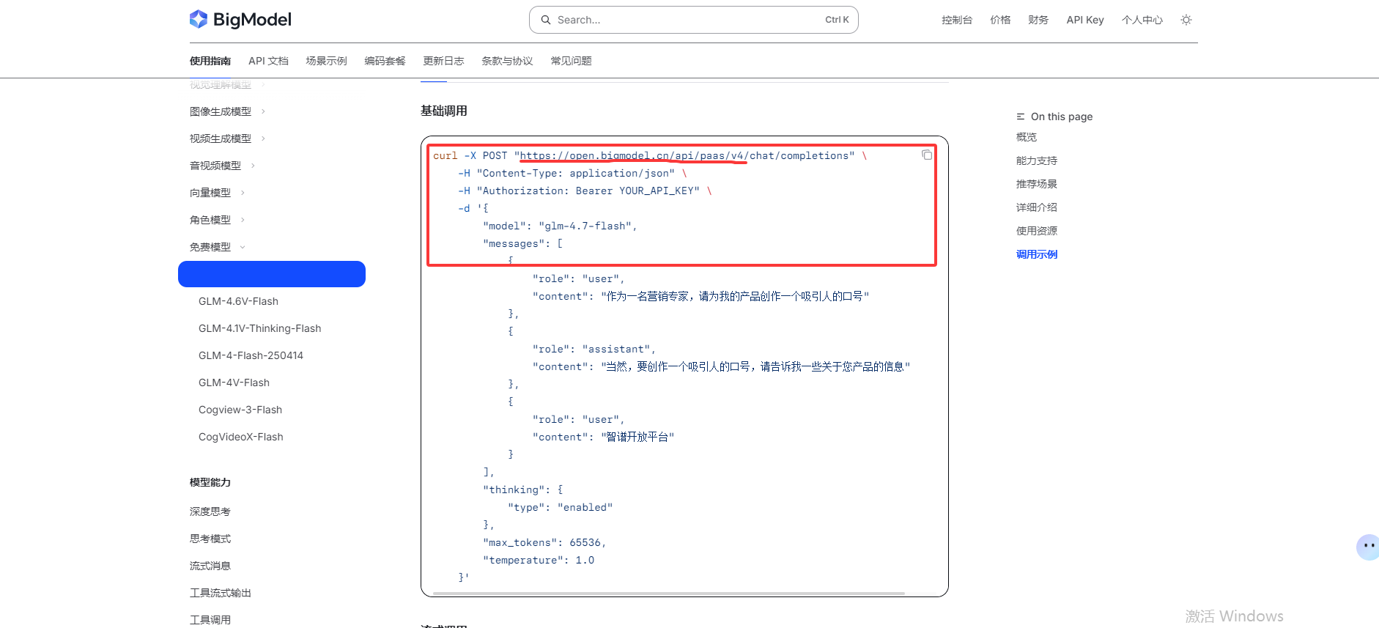The height and width of the screenshot is (628, 1379).
Task: Focus the Search input field
Action: pyautogui.click(x=693, y=20)
